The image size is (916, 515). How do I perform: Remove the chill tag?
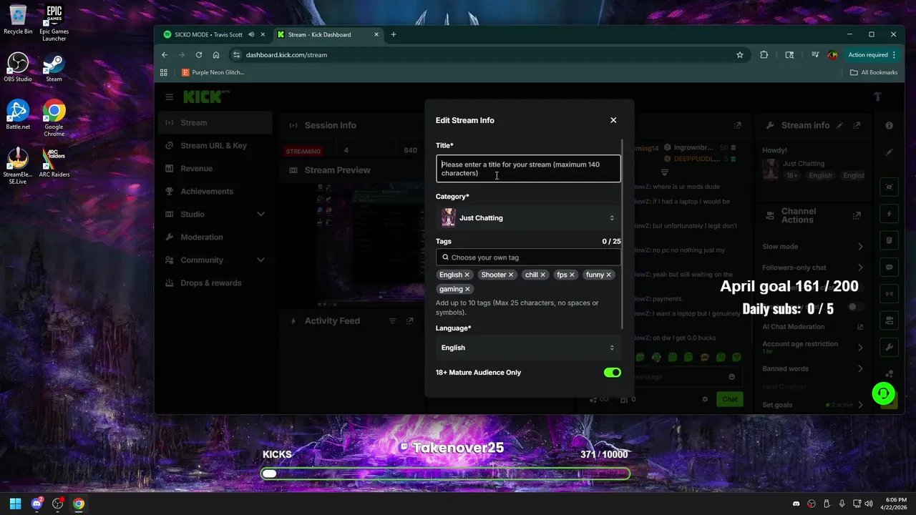point(542,275)
